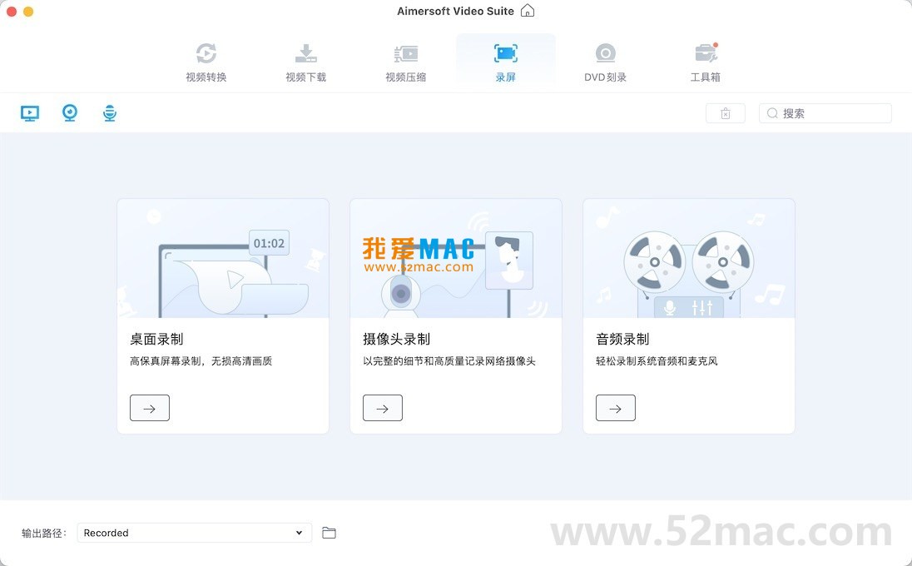This screenshot has height=566, width=912.
Task: Click the 轻松录制系统音频和麦克风 description
Action: (x=657, y=361)
